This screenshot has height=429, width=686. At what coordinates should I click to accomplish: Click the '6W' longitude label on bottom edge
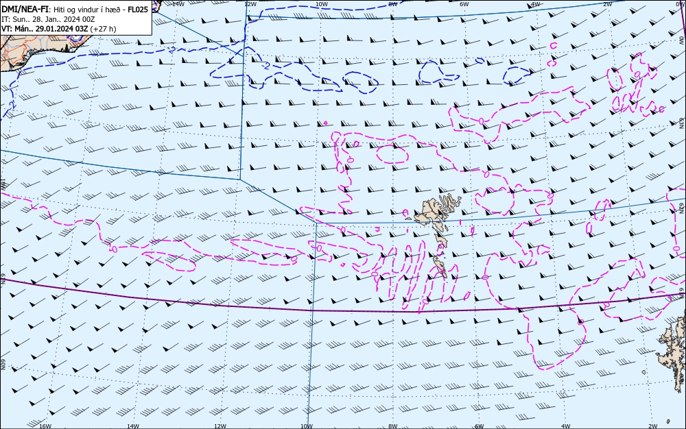480,426
